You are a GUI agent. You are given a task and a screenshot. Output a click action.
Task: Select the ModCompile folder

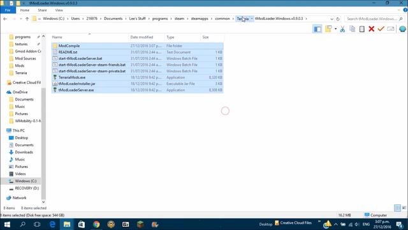coord(138,46)
